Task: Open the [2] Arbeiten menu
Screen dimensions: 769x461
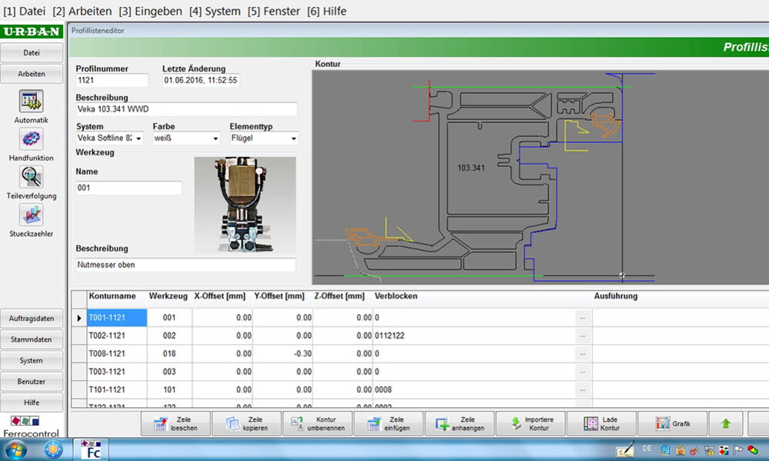Action: tap(82, 11)
